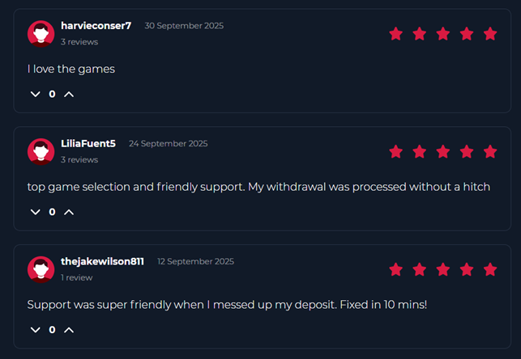Screen dimensions: 521x359
Task: View harvieconser7's 3 reviews
Action: point(79,41)
